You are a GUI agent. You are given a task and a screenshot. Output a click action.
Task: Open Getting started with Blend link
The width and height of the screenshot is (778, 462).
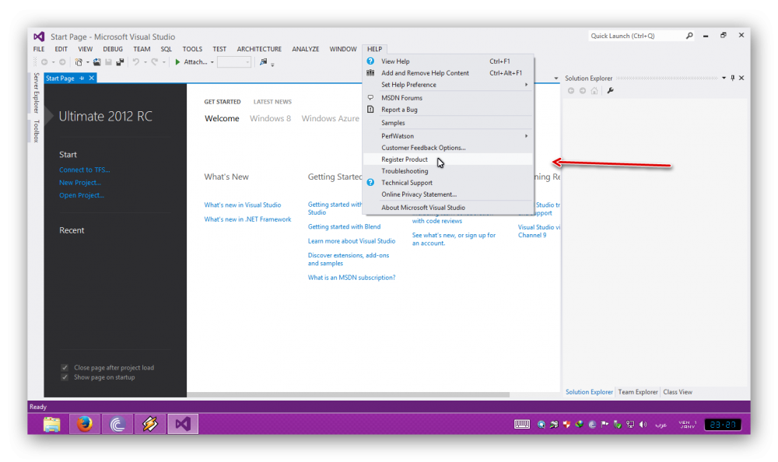tap(344, 227)
